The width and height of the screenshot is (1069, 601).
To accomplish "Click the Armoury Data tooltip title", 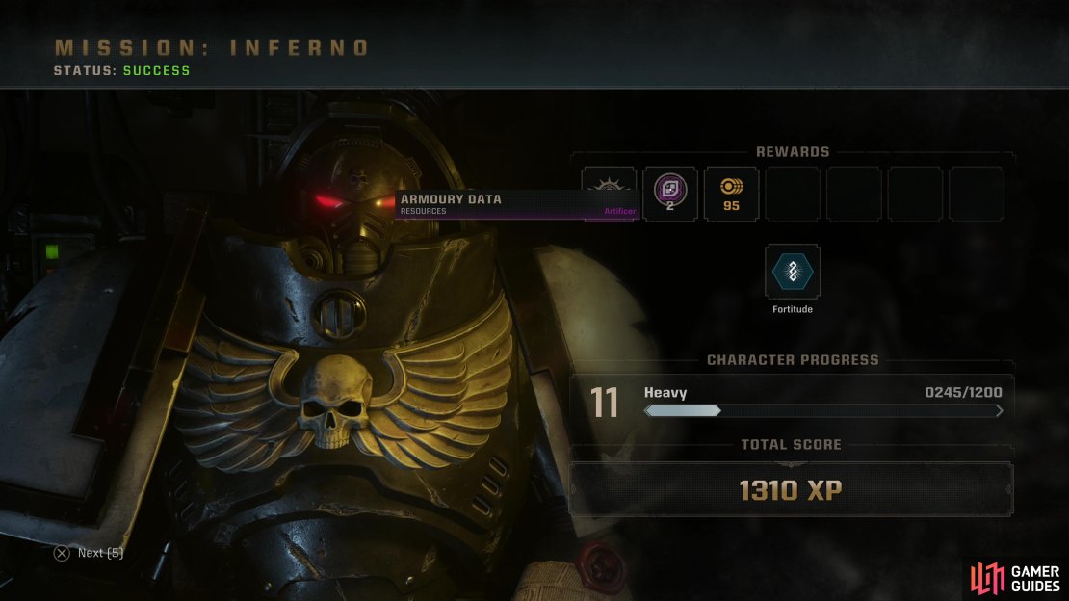I will coord(451,199).
